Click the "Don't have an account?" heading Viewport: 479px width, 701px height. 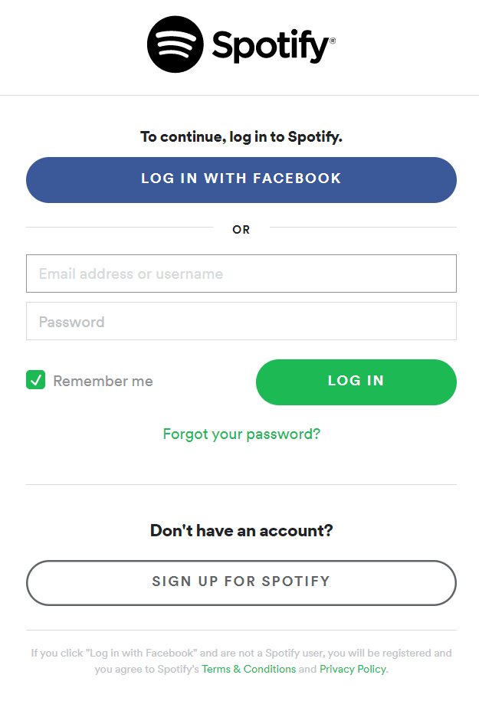tap(241, 530)
